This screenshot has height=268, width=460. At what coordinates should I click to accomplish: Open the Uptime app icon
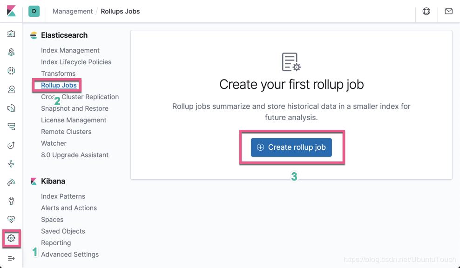click(x=11, y=145)
